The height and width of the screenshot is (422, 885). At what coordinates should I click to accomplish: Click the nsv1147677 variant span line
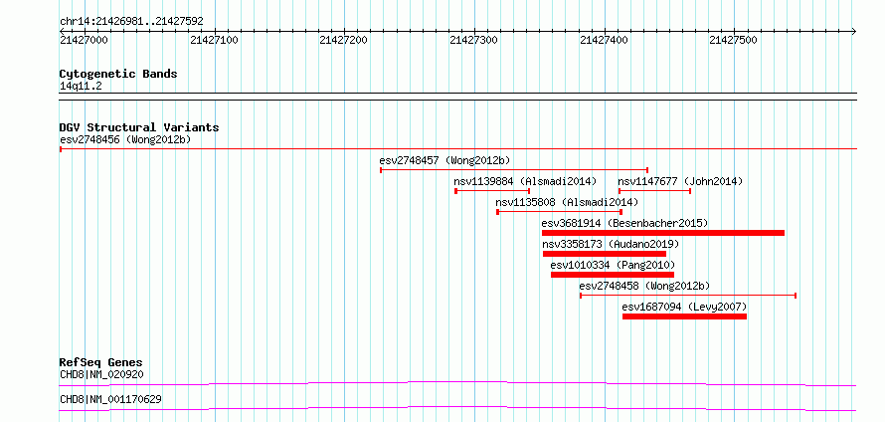coord(654,191)
